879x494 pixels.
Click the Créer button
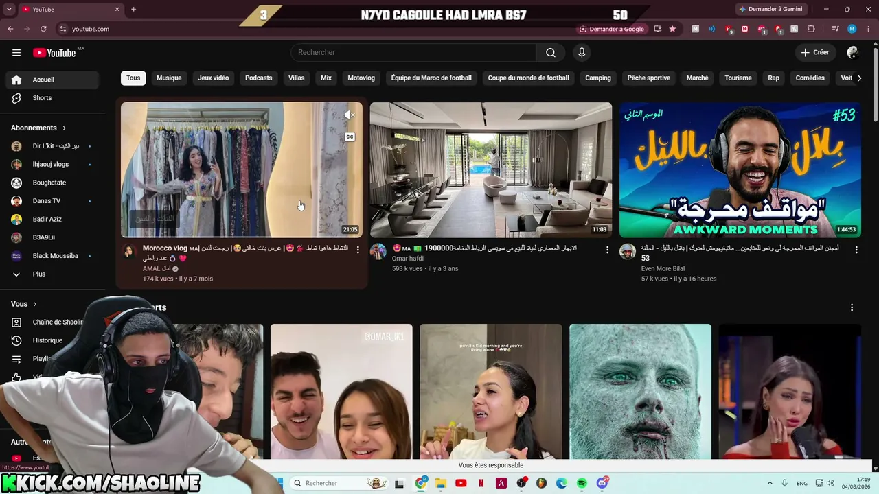[815, 53]
